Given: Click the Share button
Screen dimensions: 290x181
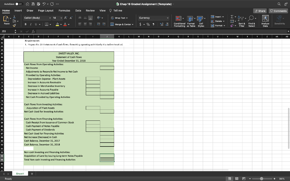Looking at the screenshot, I should tap(260, 11).
